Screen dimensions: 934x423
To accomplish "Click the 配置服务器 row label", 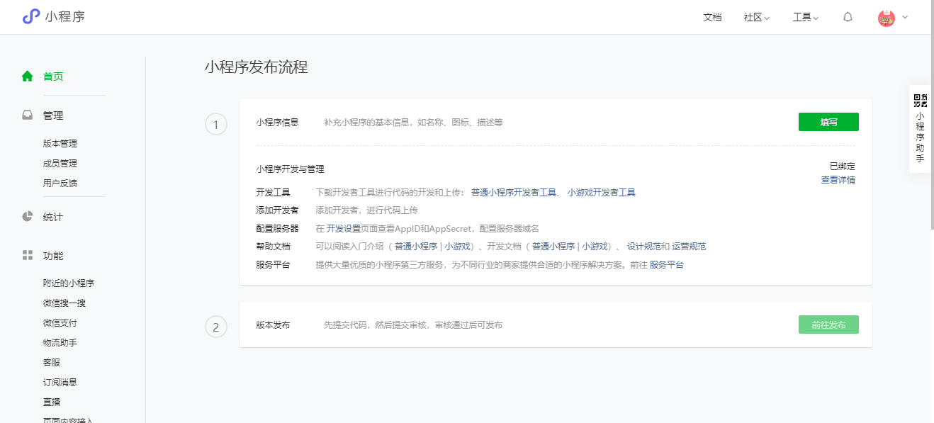I will 278,228.
